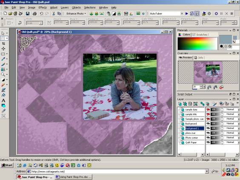The width and height of the screenshot is (240, 180).
Task: Expand the browser Address bar dropdown
Action: pos(207,171)
